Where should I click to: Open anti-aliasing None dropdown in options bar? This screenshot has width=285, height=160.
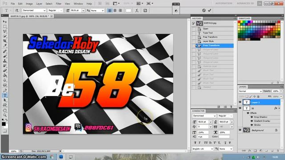(x=103, y=11)
